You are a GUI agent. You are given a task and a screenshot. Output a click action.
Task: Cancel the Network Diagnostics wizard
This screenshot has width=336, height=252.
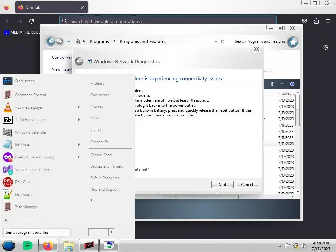pyautogui.click(x=247, y=184)
